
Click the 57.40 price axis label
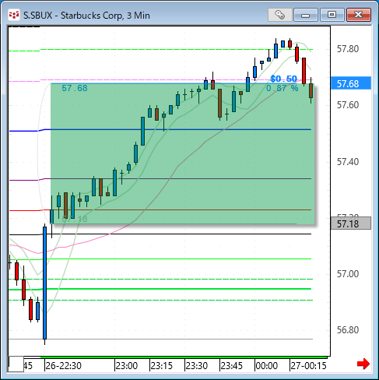[348, 162]
